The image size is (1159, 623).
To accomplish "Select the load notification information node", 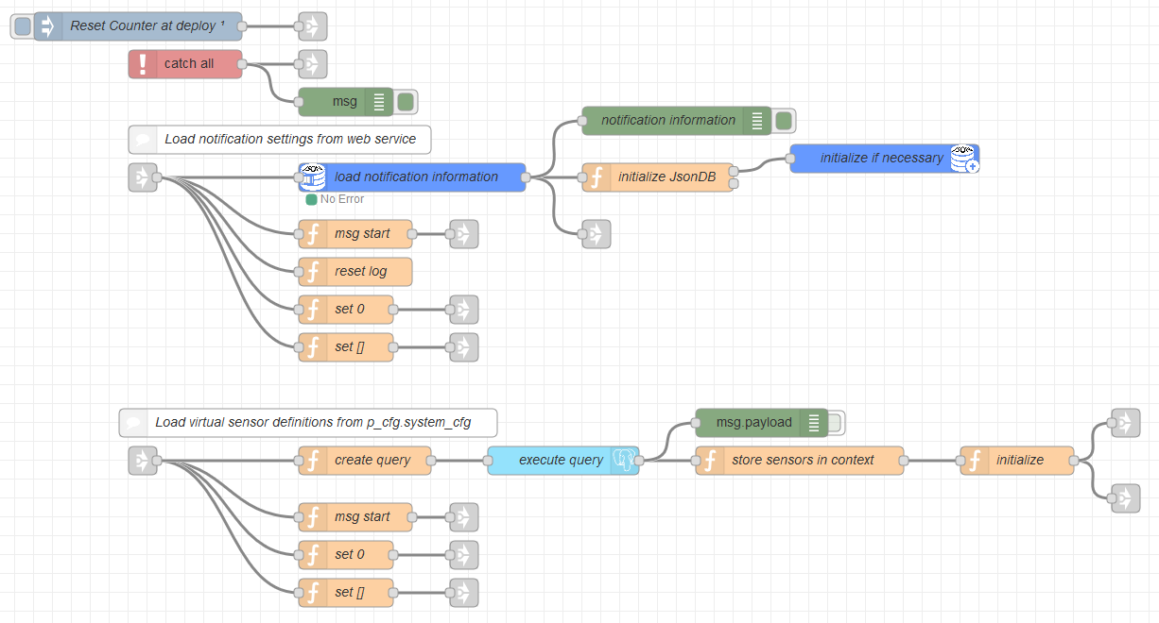I will pos(416,177).
